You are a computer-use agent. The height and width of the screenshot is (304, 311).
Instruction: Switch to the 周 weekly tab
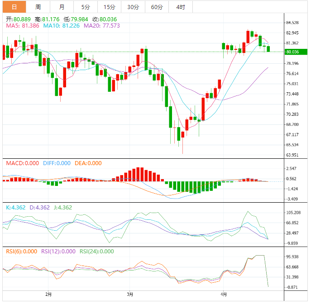38,7
